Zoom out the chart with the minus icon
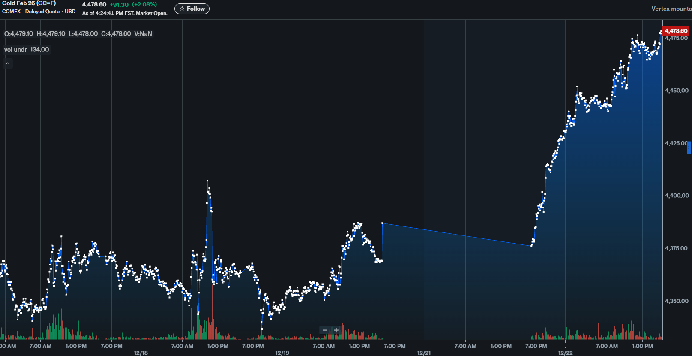The image size is (692, 356). (x=325, y=330)
